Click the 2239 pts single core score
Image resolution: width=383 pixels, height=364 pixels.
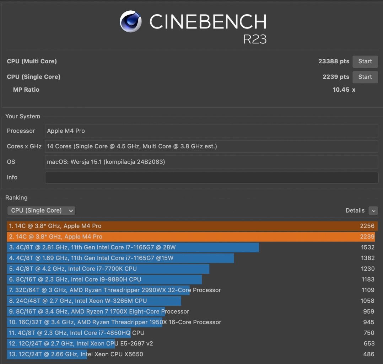tap(336, 77)
